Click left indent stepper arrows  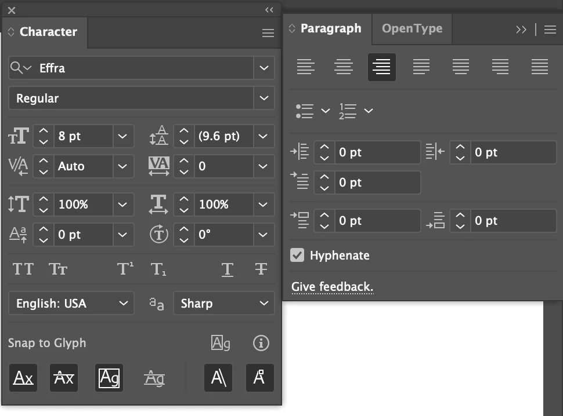pos(324,152)
